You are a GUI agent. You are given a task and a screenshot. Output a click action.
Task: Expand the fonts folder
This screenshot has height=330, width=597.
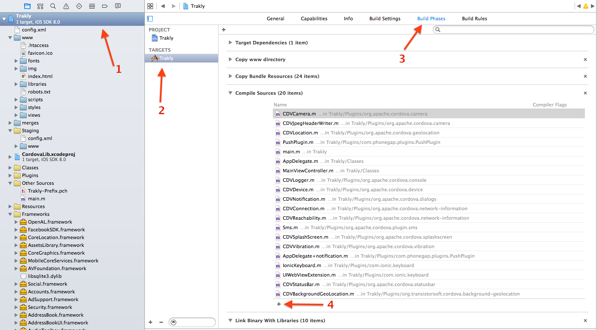click(x=16, y=61)
